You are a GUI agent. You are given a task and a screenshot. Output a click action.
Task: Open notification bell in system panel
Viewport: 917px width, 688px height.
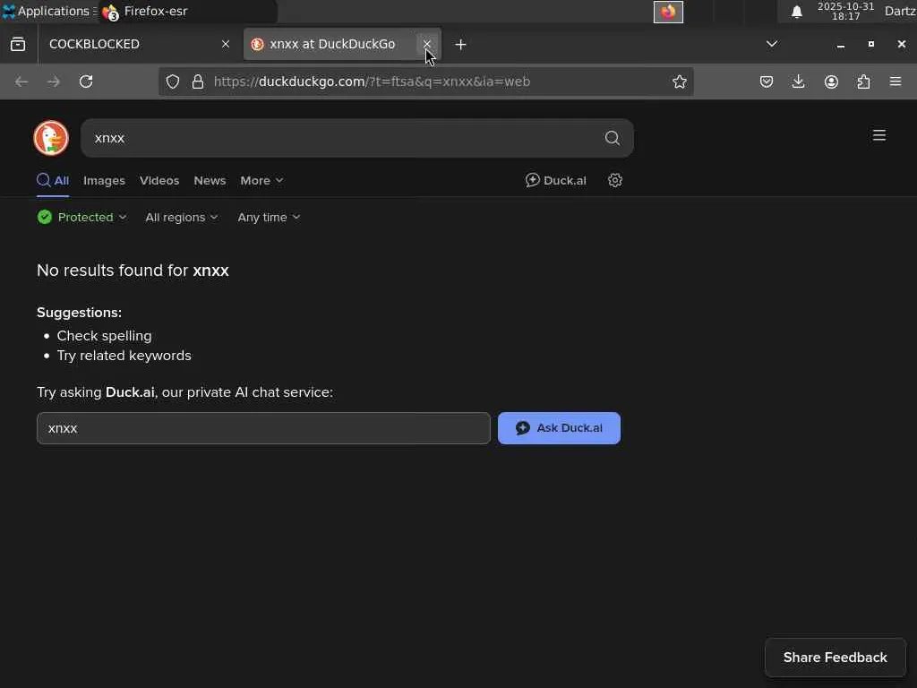tap(796, 12)
